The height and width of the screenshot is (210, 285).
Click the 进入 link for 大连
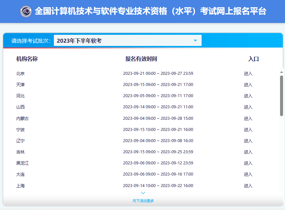[248, 174]
